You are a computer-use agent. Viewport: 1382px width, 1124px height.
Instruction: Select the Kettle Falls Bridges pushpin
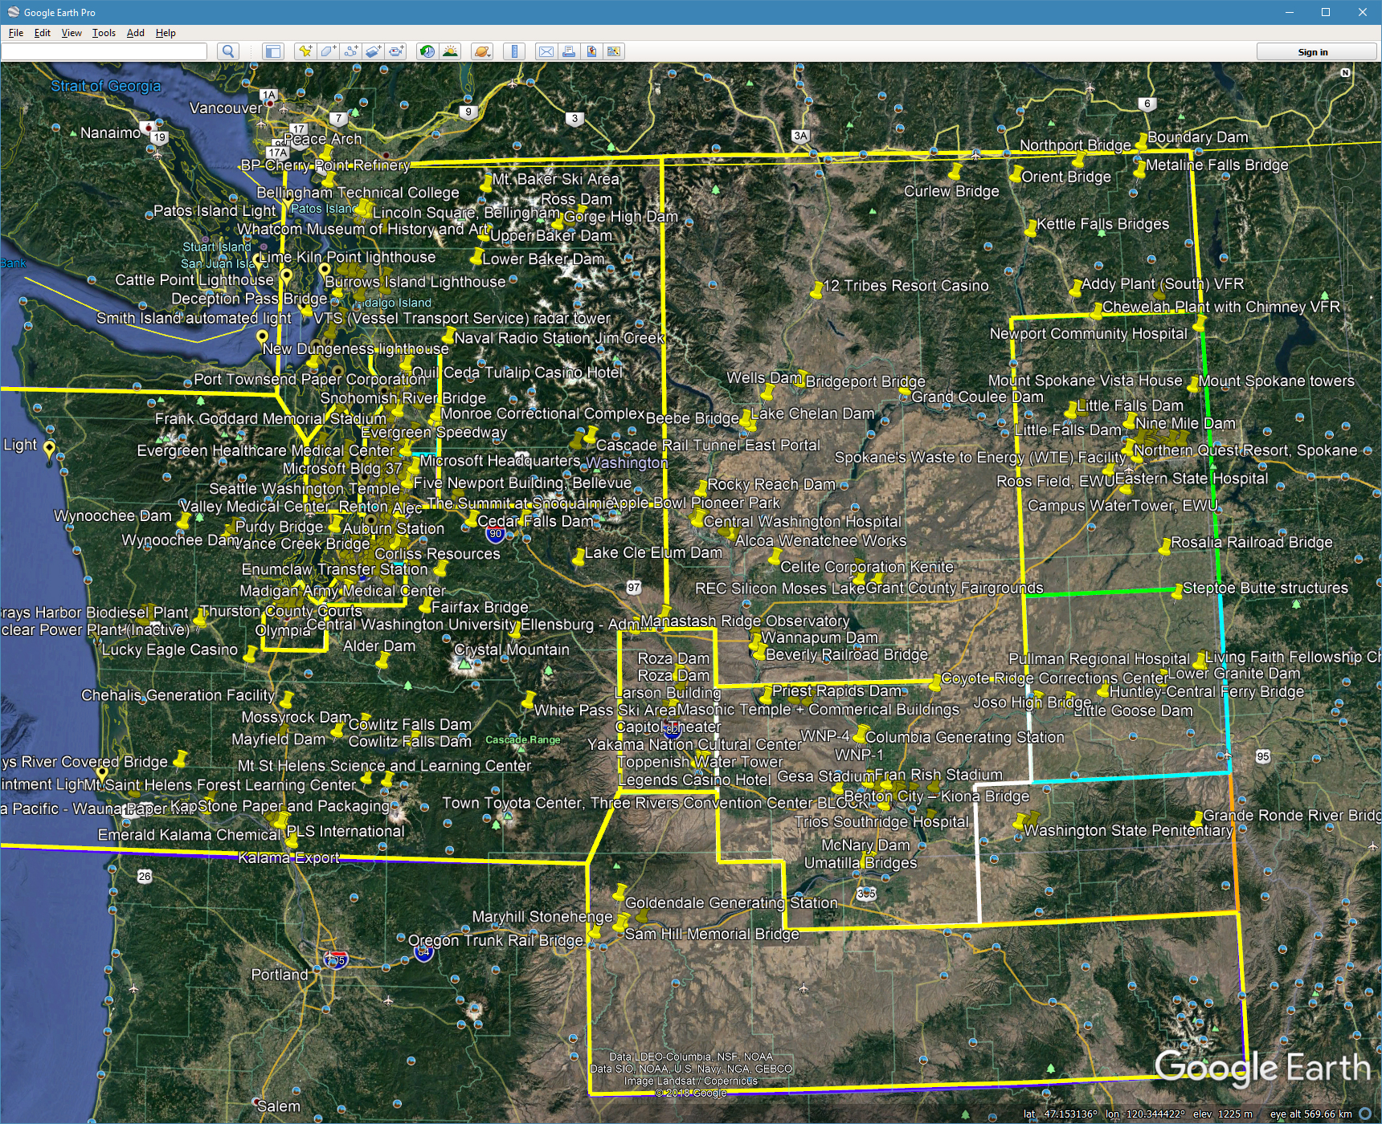1031,229
